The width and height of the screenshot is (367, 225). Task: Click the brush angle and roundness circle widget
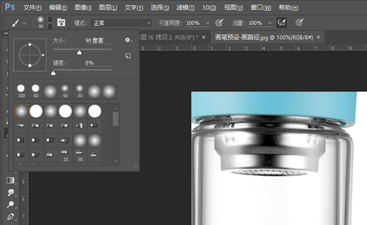[30, 55]
